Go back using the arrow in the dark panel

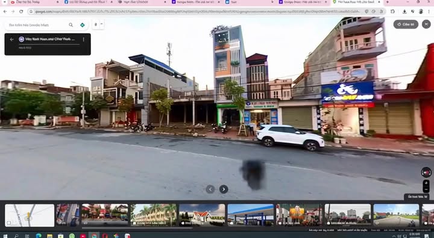click(11, 40)
